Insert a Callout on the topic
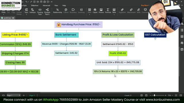The width and height of the screenshot is (184, 103). (66, 11)
